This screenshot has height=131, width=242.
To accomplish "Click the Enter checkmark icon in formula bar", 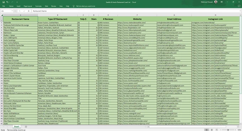I will pyautogui.click(x=24, y=11).
